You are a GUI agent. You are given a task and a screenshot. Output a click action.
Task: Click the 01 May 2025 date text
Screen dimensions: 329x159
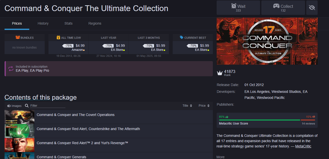(x=149, y=56)
